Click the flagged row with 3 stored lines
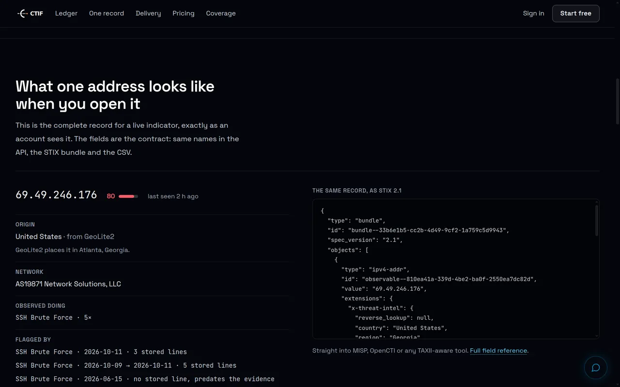Screen dimensions: 620x387 [101, 352]
